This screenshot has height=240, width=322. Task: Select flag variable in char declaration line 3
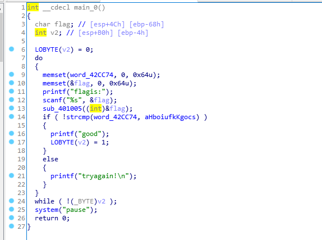point(62,24)
